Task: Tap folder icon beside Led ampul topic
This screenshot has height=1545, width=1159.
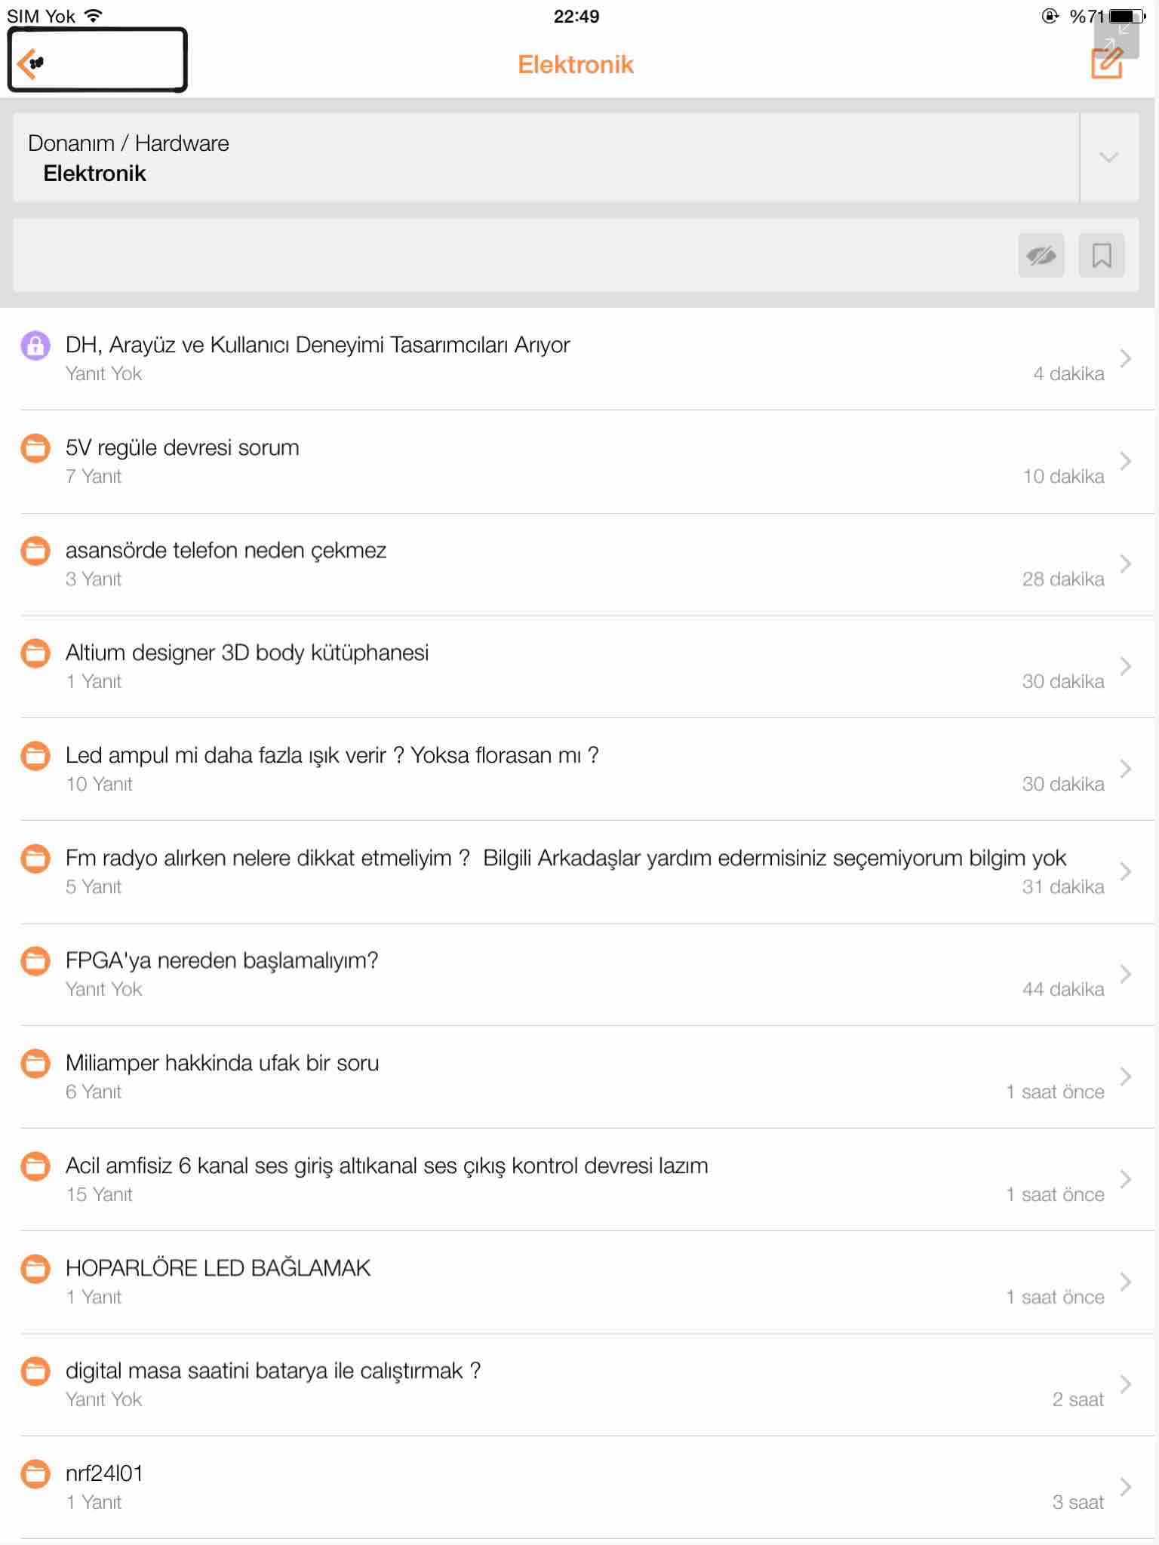Action: [x=35, y=756]
